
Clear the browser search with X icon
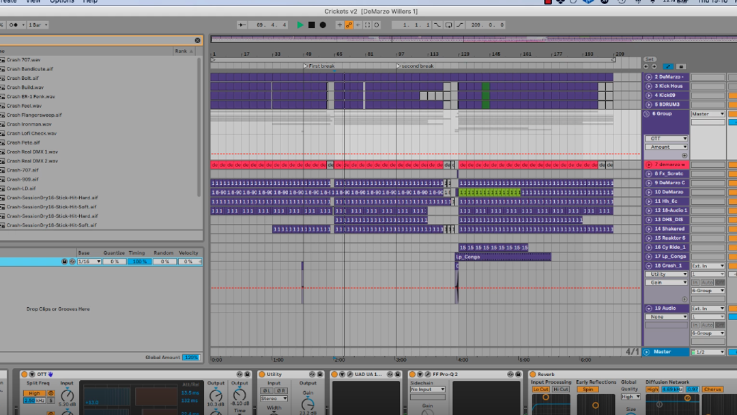coord(197,41)
